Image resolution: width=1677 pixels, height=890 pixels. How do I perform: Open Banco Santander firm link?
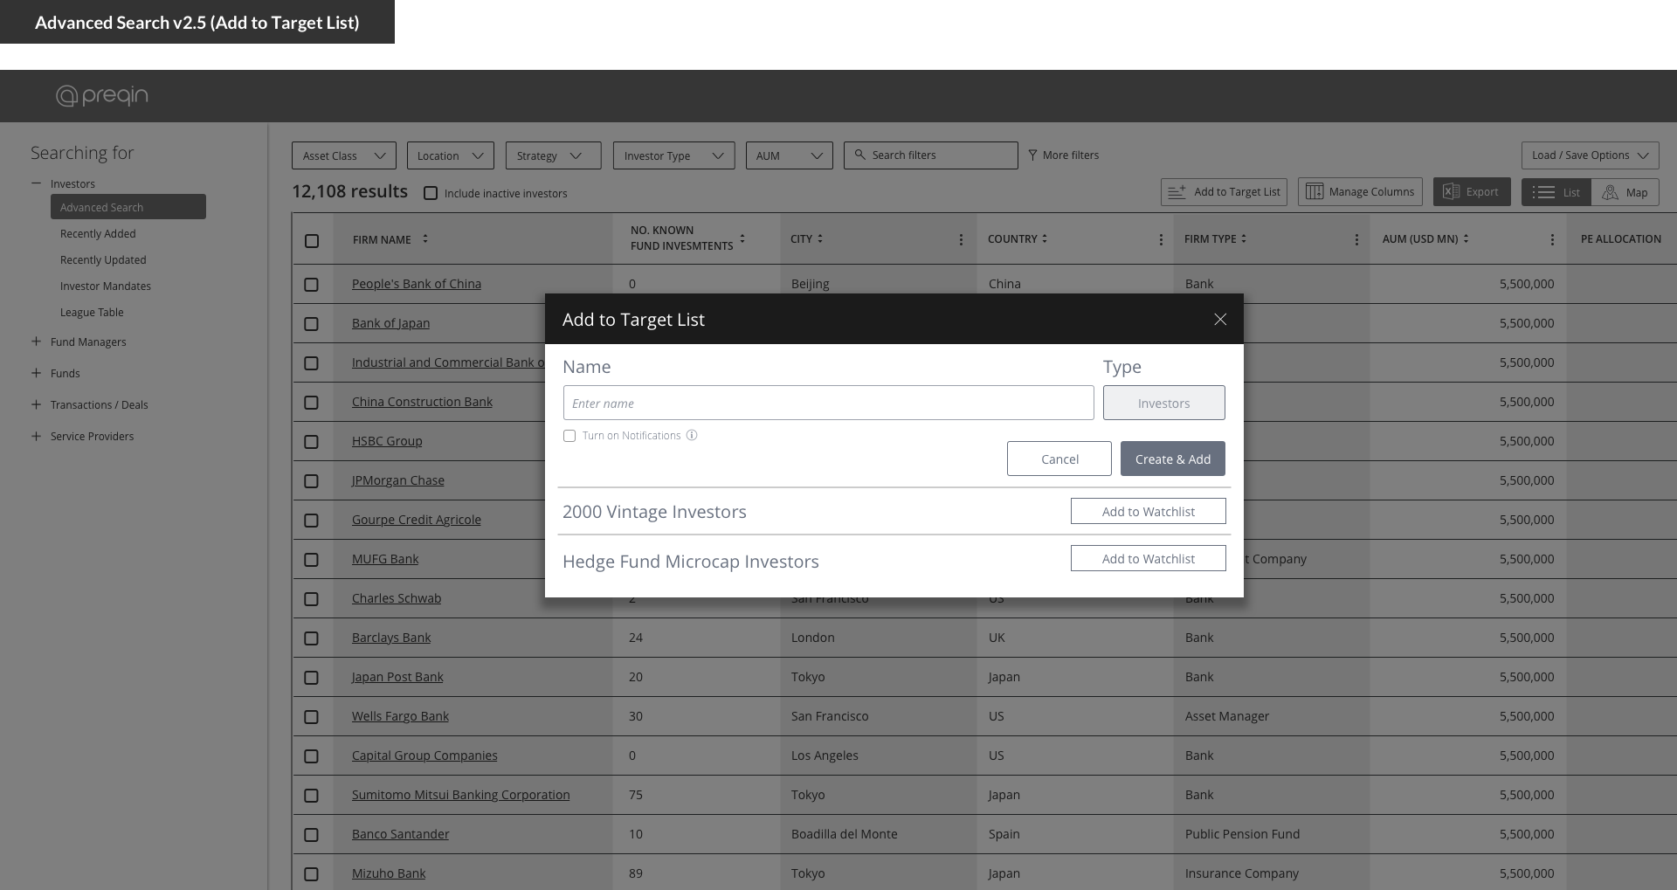tap(401, 834)
